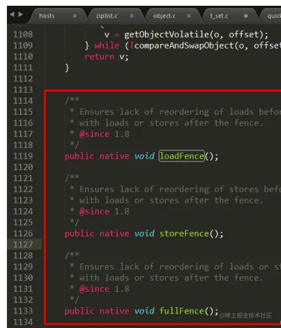The image size is (281, 328).
Task: Switch to the hosts tab
Action: click(47, 16)
